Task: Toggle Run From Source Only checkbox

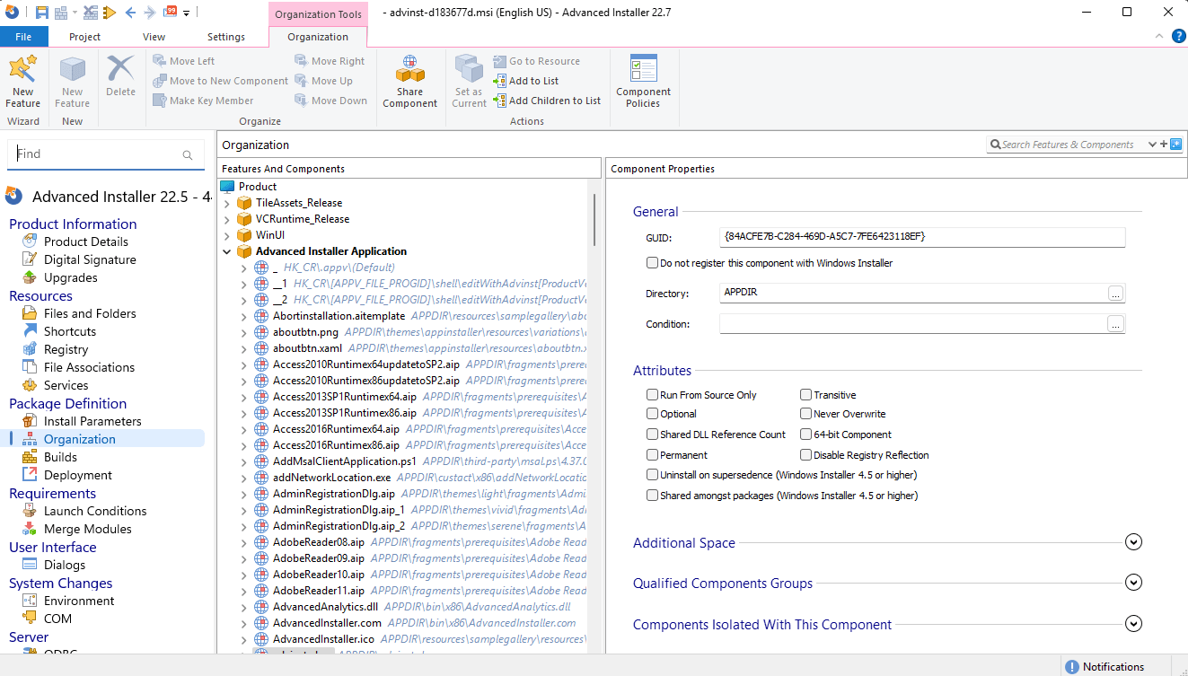Action: (x=653, y=395)
